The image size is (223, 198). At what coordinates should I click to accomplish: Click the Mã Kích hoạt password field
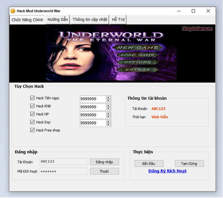tap(64, 171)
